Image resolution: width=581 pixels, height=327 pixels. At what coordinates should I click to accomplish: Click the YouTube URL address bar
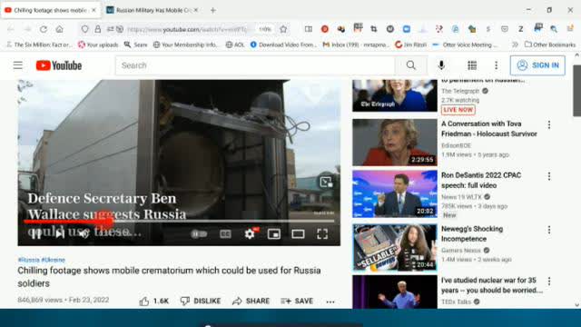click(187, 29)
